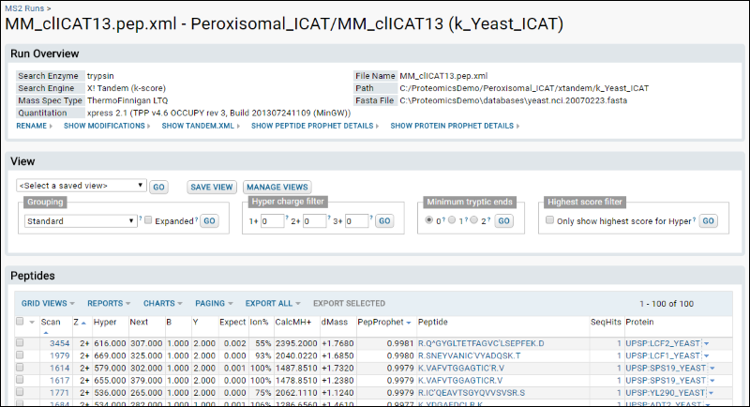Enable Only show highest score for Hyper
Image resolution: width=750 pixels, height=407 pixels.
pyautogui.click(x=550, y=220)
